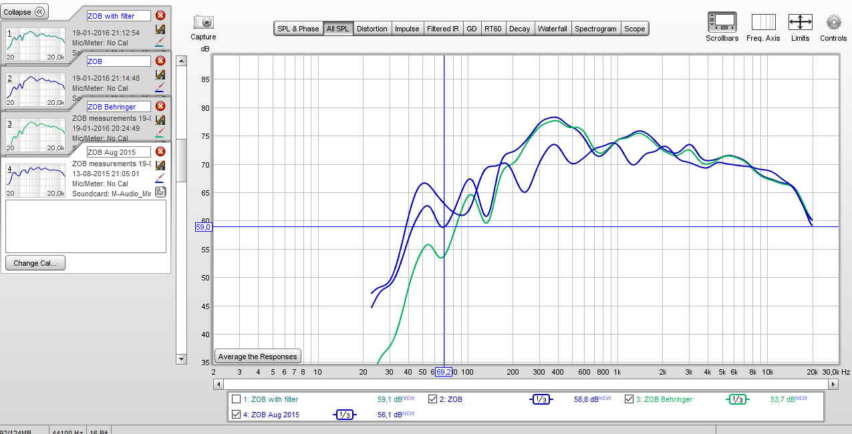The width and height of the screenshot is (852, 434).
Task: Remove the 'ZOB with filter' measurement
Action: click(160, 15)
